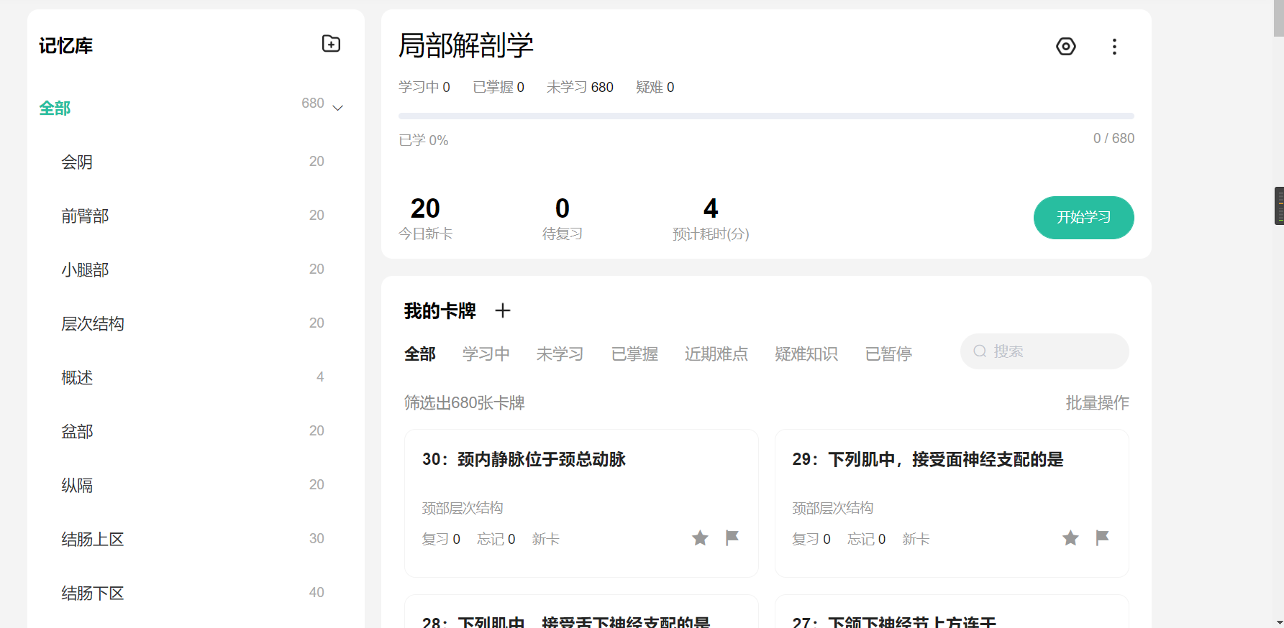Click the 颈部层次结构 tag on card 30

(x=463, y=508)
